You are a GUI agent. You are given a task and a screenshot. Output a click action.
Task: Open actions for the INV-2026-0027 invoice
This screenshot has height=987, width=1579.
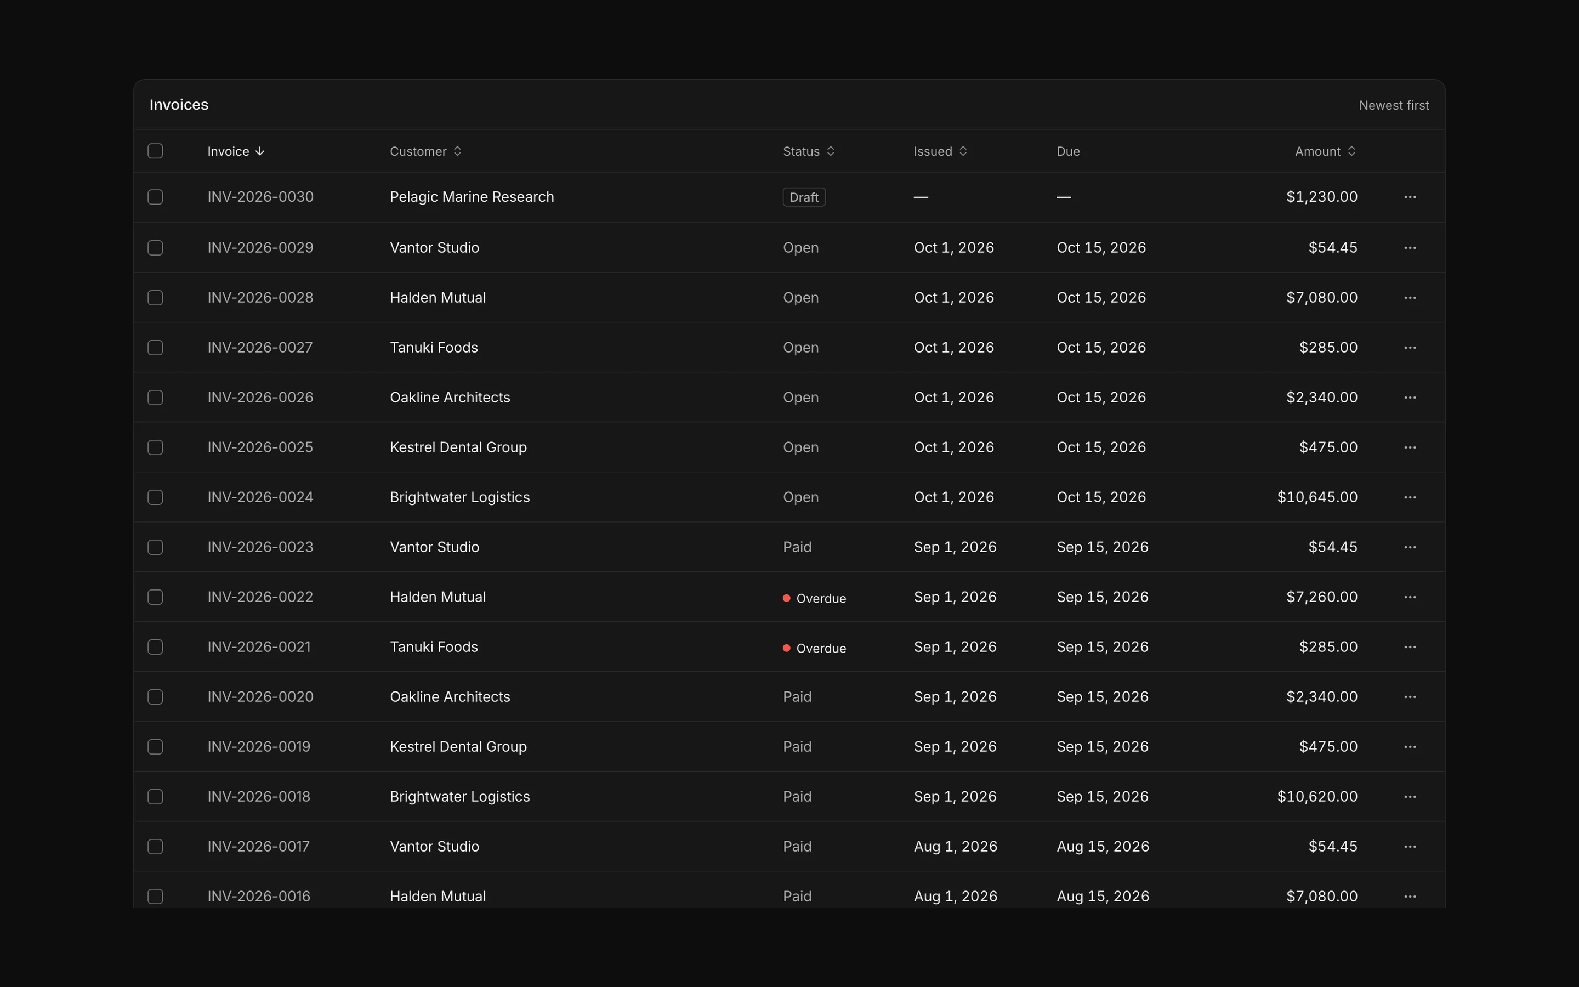(1410, 348)
